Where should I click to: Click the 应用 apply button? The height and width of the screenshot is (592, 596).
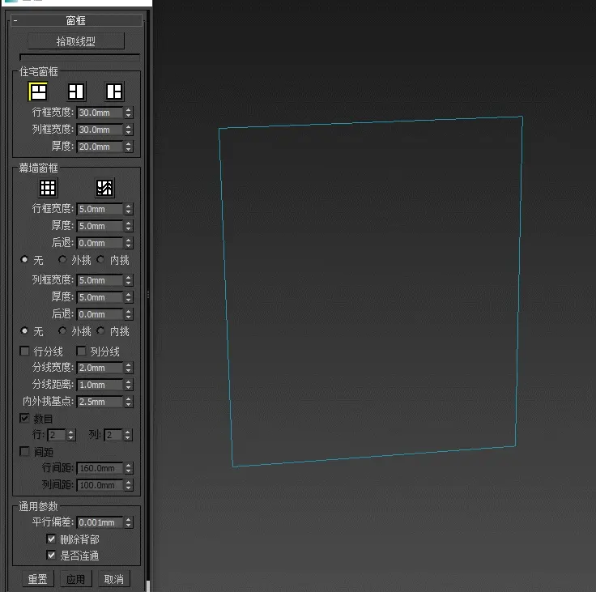pyautogui.click(x=75, y=579)
